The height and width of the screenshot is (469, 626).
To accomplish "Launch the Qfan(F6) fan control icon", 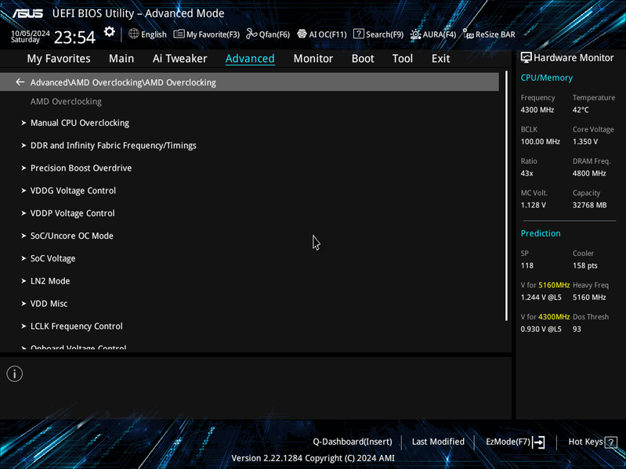I will (x=251, y=34).
